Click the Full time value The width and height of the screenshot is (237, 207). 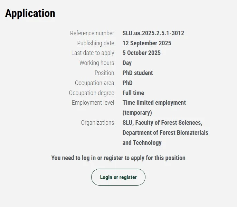point(133,93)
